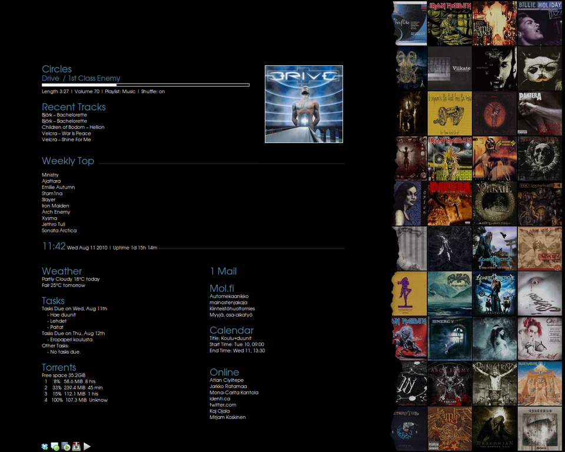Select the Sonata Arctica cover with torii gate

pyautogui.click(x=494, y=248)
